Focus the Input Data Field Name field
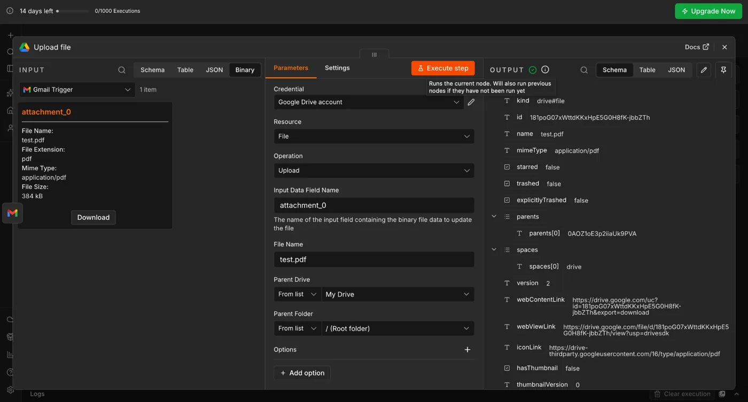The image size is (748, 402). pyautogui.click(x=374, y=205)
